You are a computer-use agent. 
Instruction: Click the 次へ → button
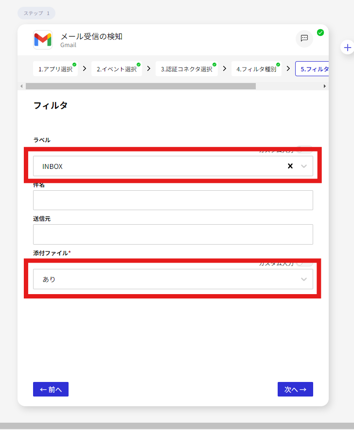[295, 389]
